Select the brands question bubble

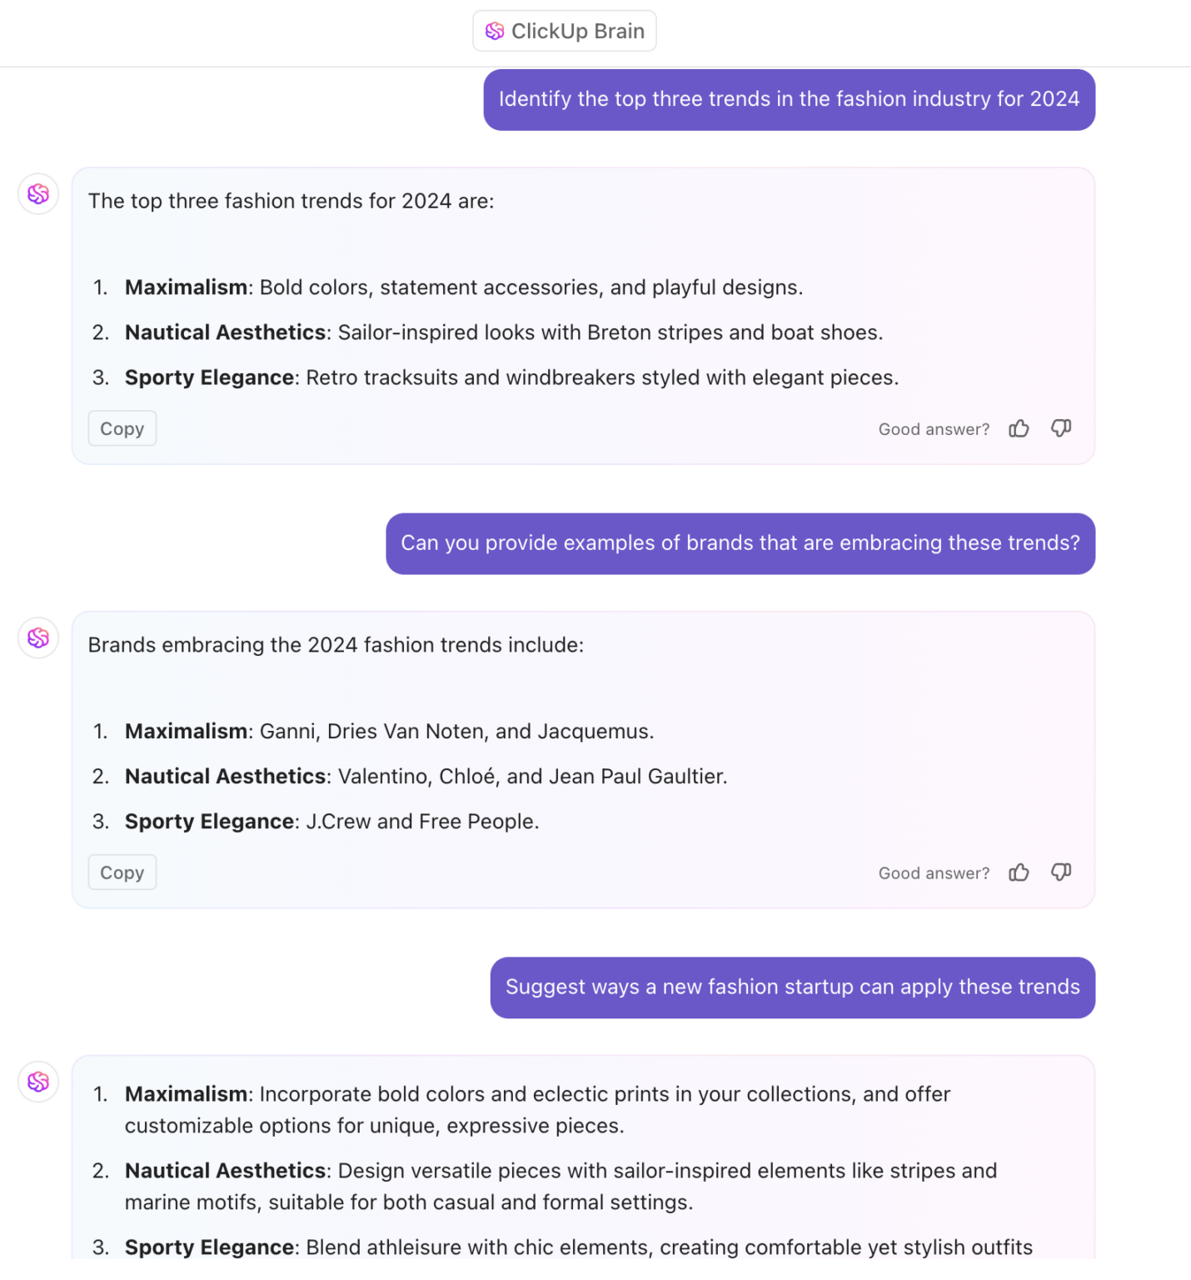pyautogui.click(x=740, y=543)
